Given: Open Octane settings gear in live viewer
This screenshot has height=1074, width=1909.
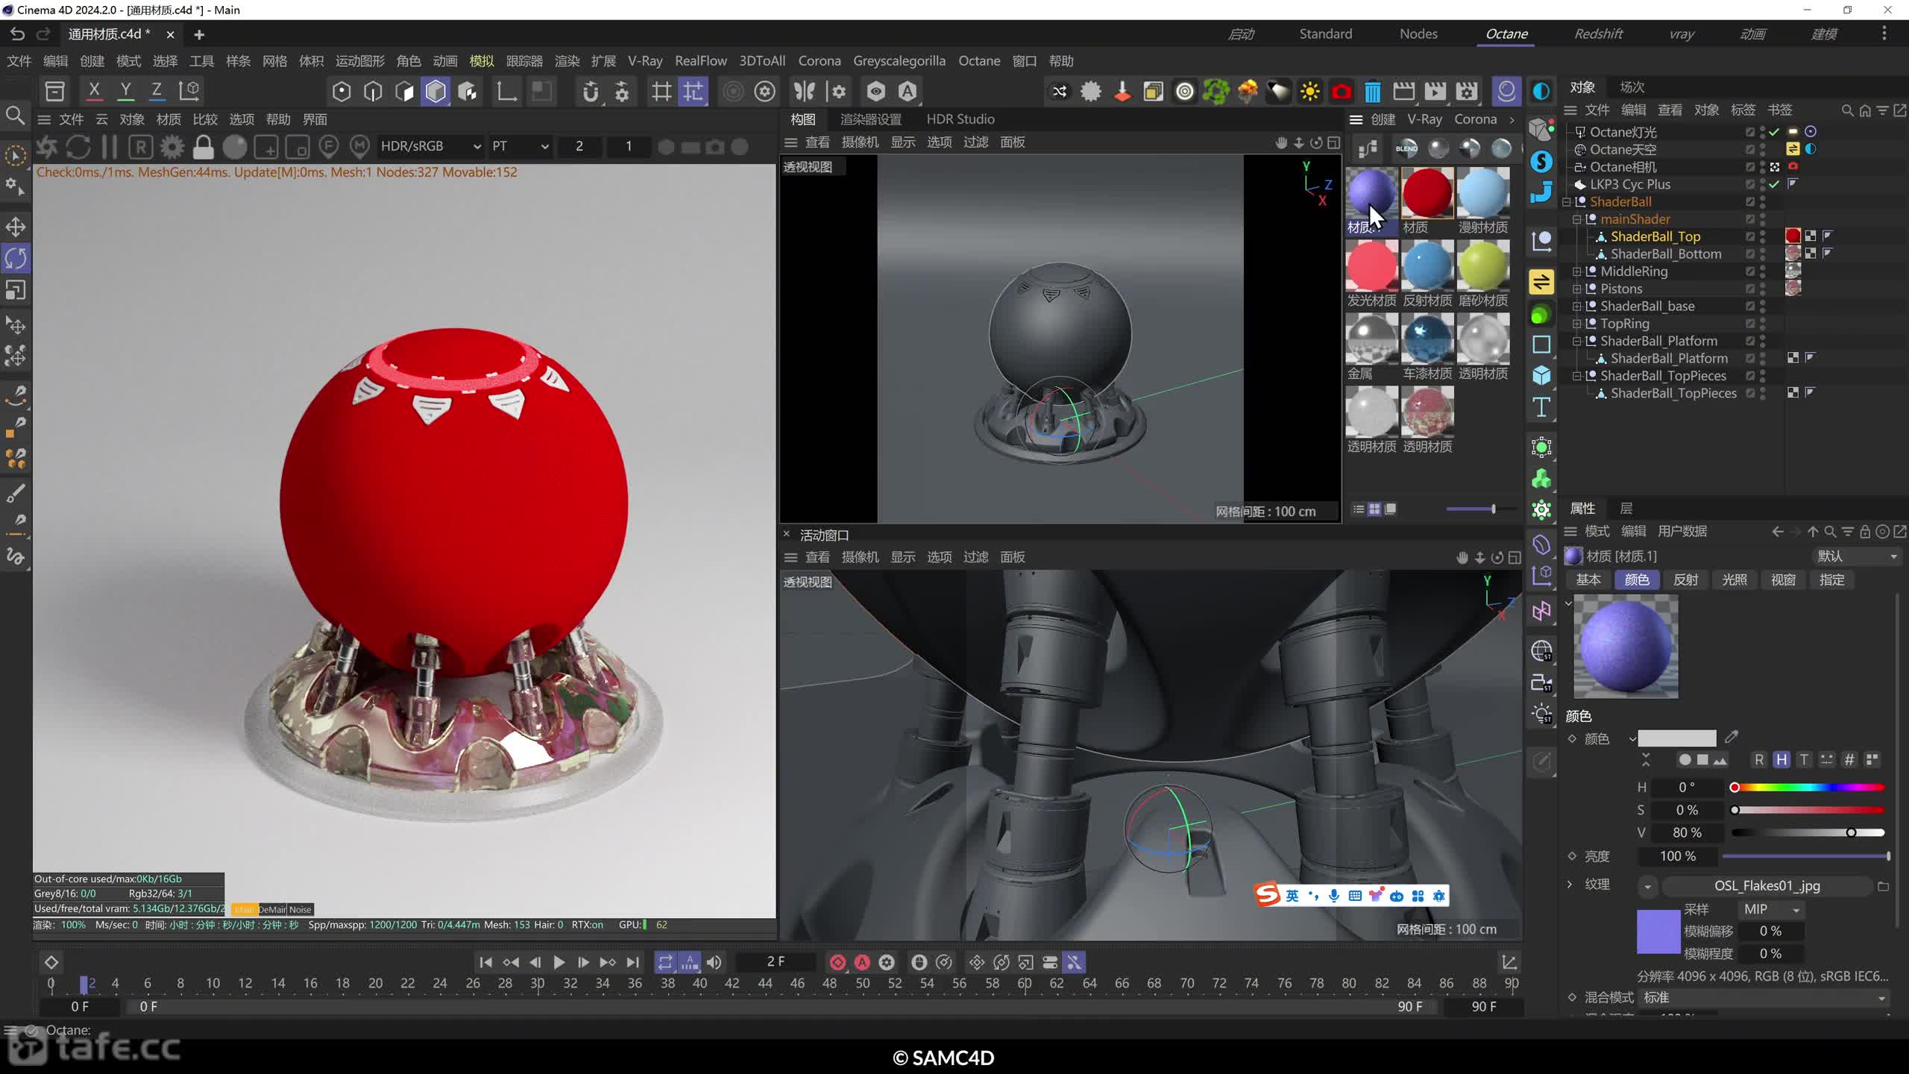Looking at the screenshot, I should pyautogui.click(x=172, y=147).
